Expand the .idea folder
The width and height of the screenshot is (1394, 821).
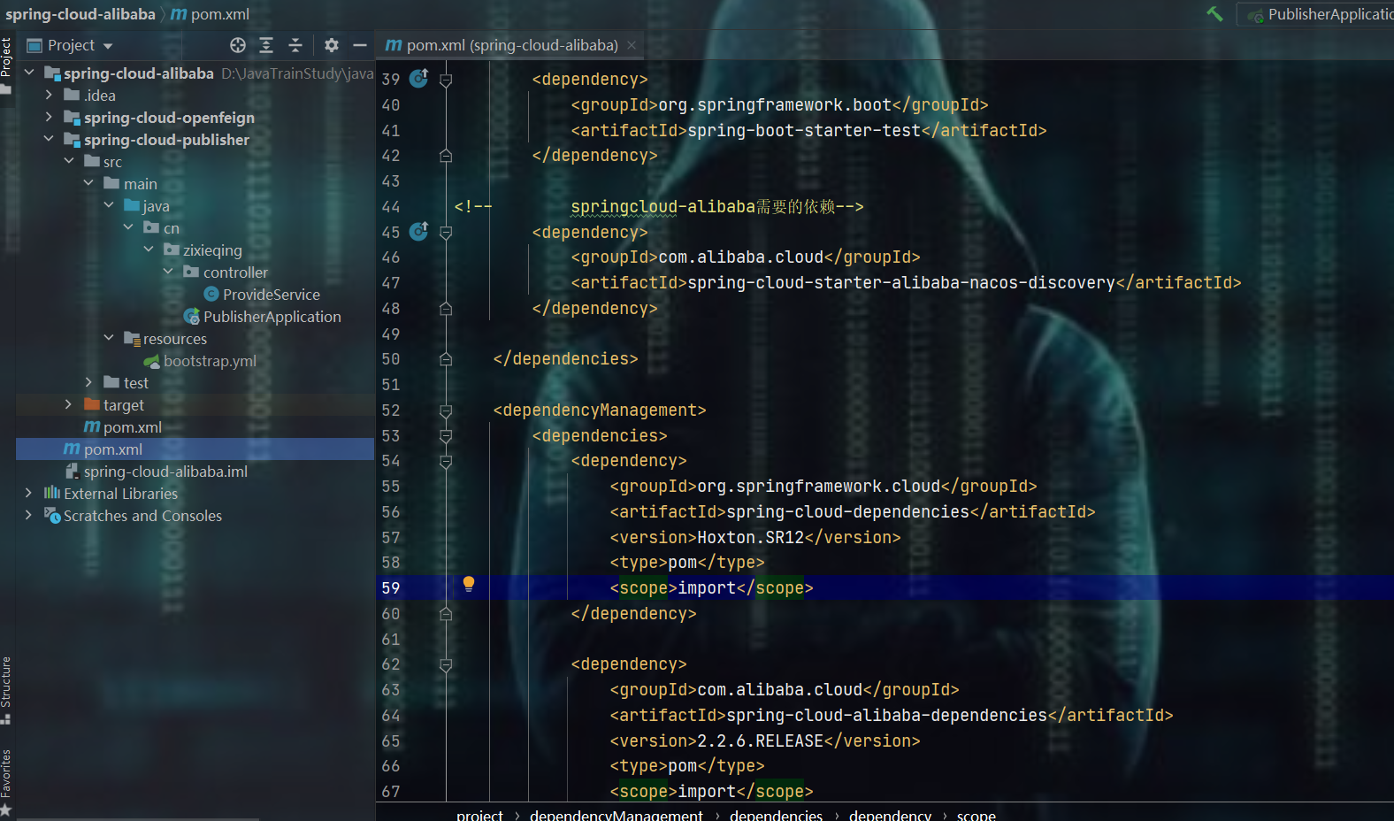(49, 95)
